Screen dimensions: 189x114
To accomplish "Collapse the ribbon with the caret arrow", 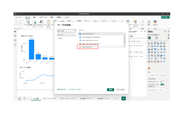I will pyautogui.click(x=169, y=28).
